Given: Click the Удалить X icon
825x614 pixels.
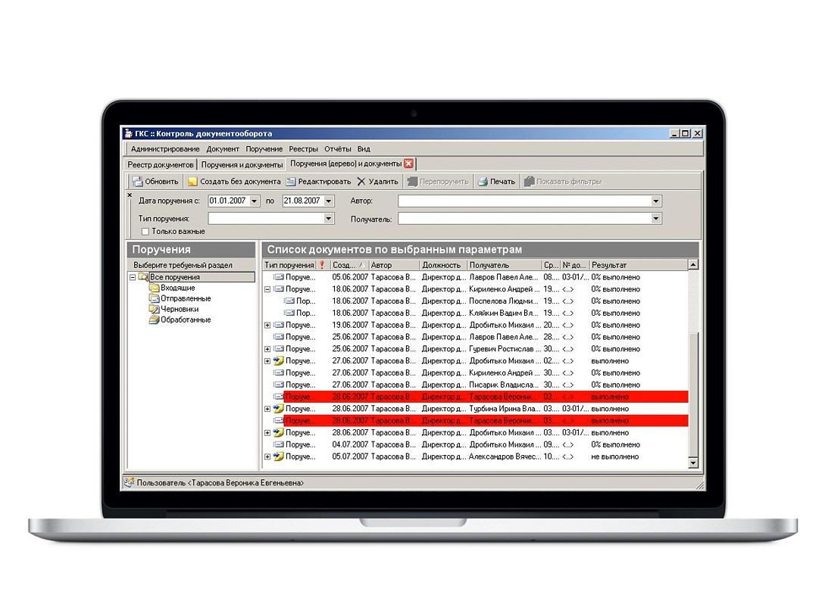Looking at the screenshot, I should tap(361, 182).
